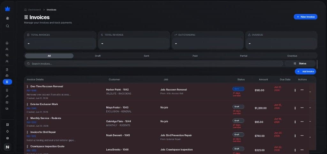Open the N user avatar
Screen dimensions: 327x154
point(8,147)
